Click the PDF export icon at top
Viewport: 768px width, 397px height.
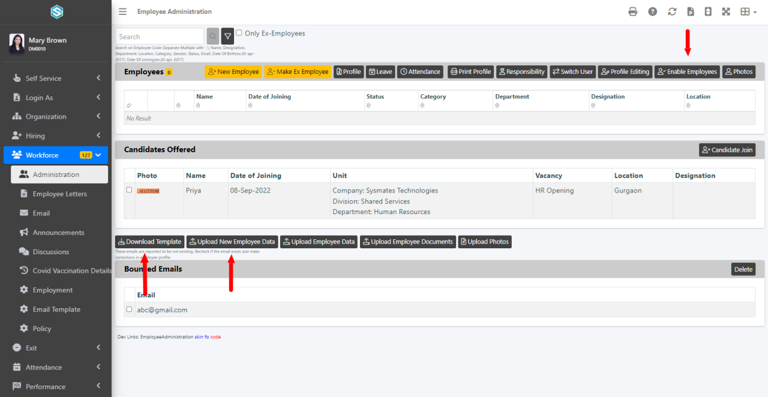tap(691, 11)
